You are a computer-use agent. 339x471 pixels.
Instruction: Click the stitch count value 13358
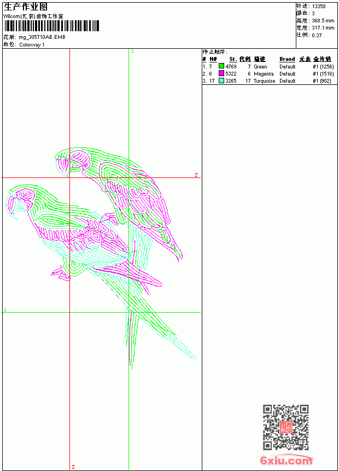click(319, 7)
